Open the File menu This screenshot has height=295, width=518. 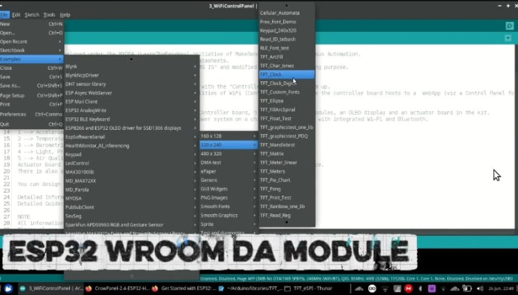[x=4, y=15]
